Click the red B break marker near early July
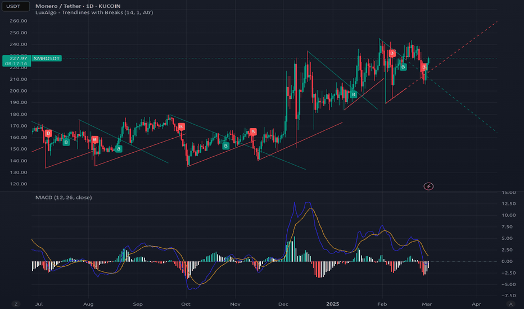Viewport: 524px width, 309px height. pos(48,133)
